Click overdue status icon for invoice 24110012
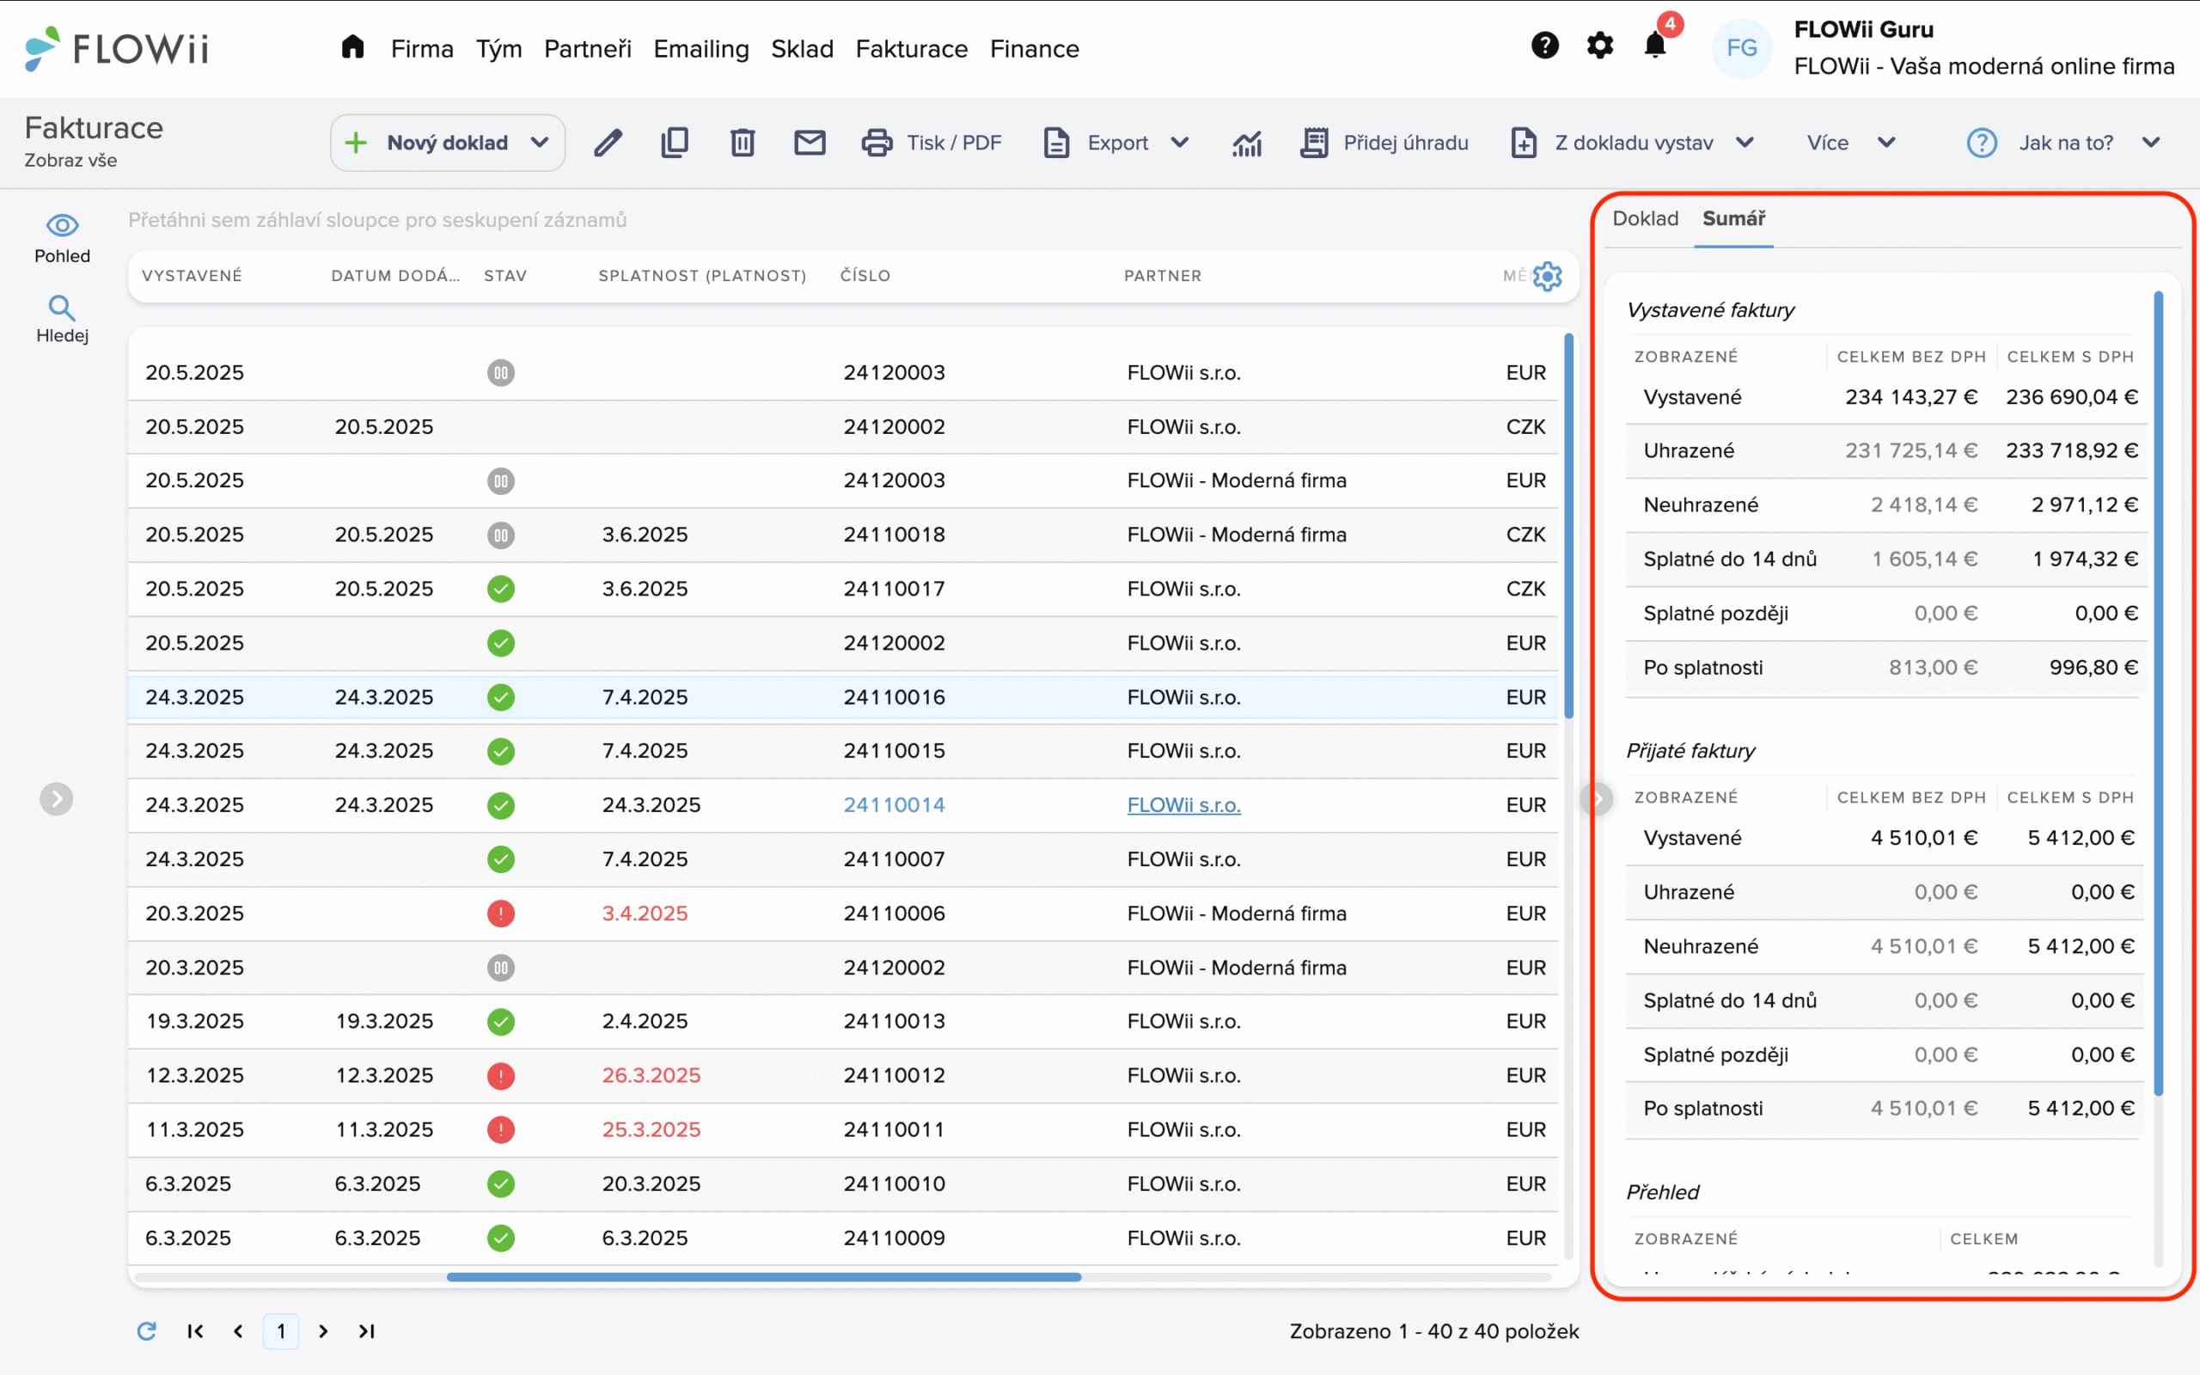The image size is (2200, 1375). (501, 1076)
